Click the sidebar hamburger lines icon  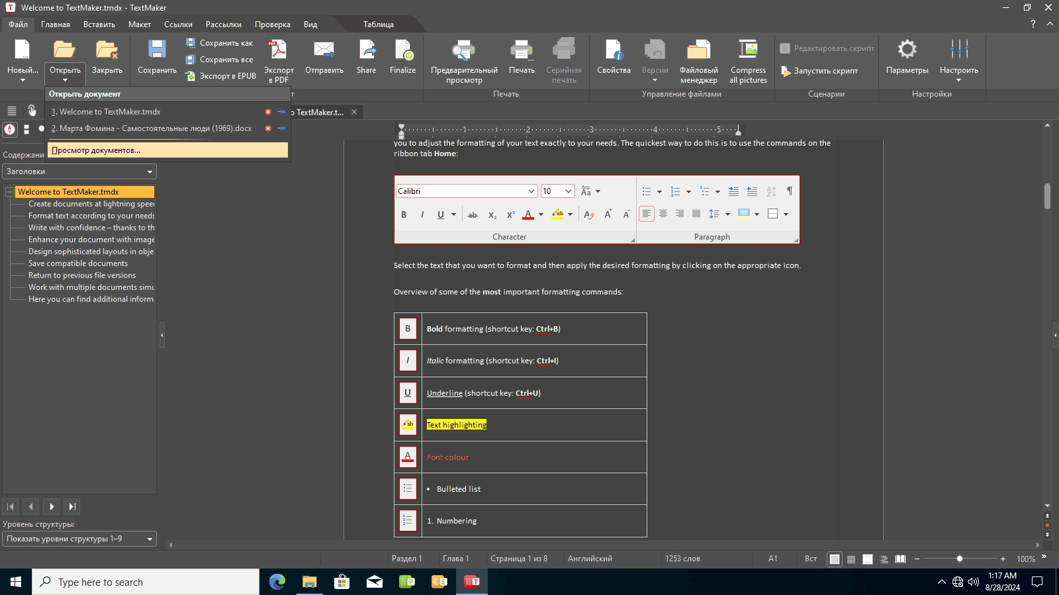(x=12, y=111)
